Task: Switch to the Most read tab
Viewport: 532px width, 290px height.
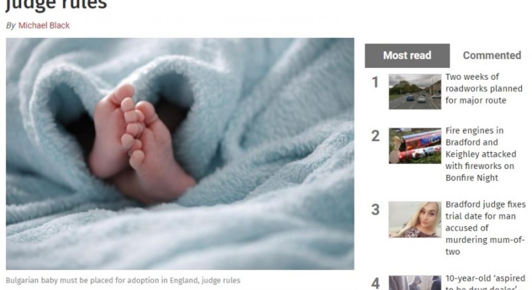Action: click(x=407, y=56)
